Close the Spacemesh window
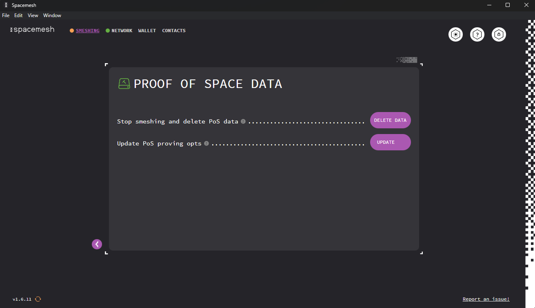Image resolution: width=535 pixels, height=308 pixels. pyautogui.click(x=526, y=5)
